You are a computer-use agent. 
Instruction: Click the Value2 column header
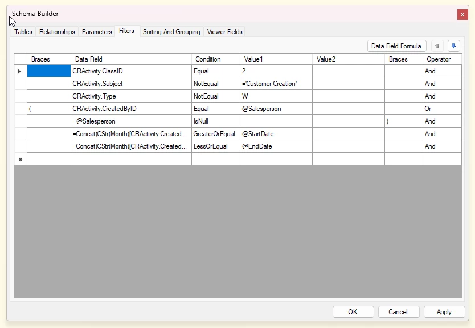coord(349,59)
